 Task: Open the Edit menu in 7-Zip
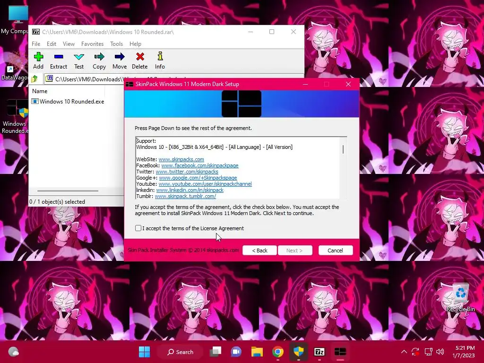click(51, 44)
